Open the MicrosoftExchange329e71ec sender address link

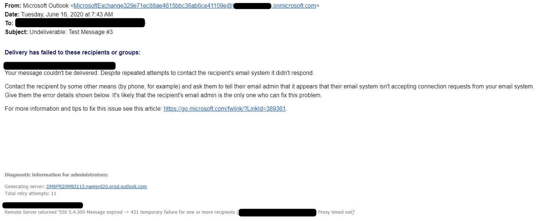[153, 6]
